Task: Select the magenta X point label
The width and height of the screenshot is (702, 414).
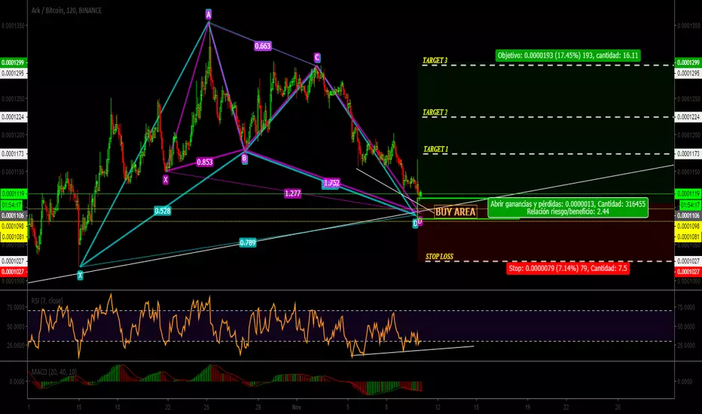Action: pos(166,180)
